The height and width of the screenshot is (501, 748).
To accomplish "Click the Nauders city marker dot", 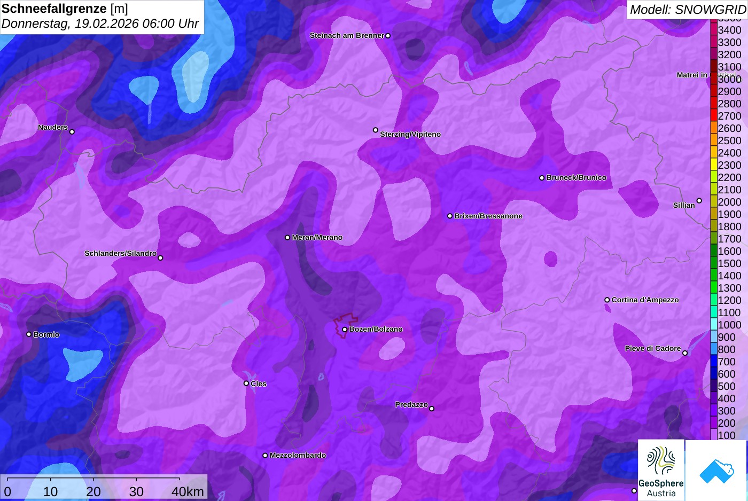I will 72,132.
